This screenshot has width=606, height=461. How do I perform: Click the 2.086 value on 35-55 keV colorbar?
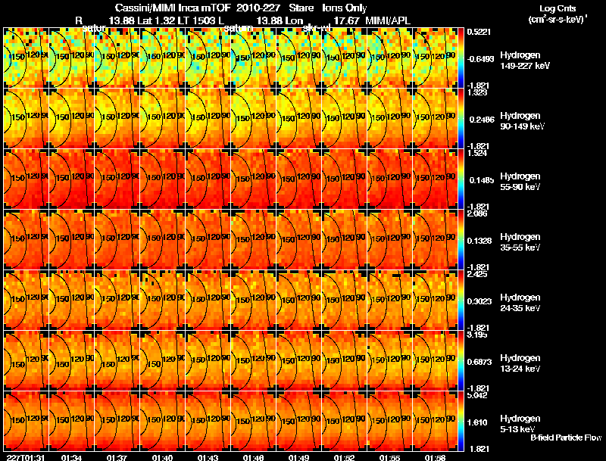477,213
